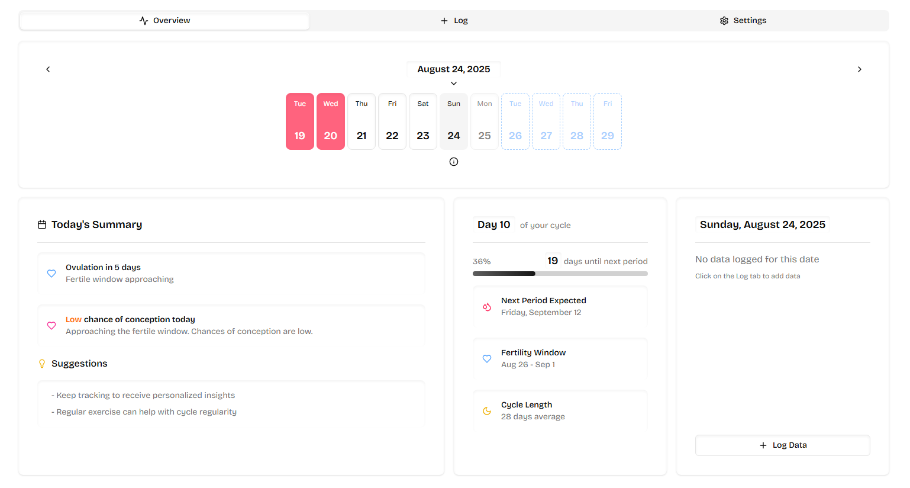Click the blue heart icon beside Ovulation
910x488 pixels.
click(x=51, y=274)
